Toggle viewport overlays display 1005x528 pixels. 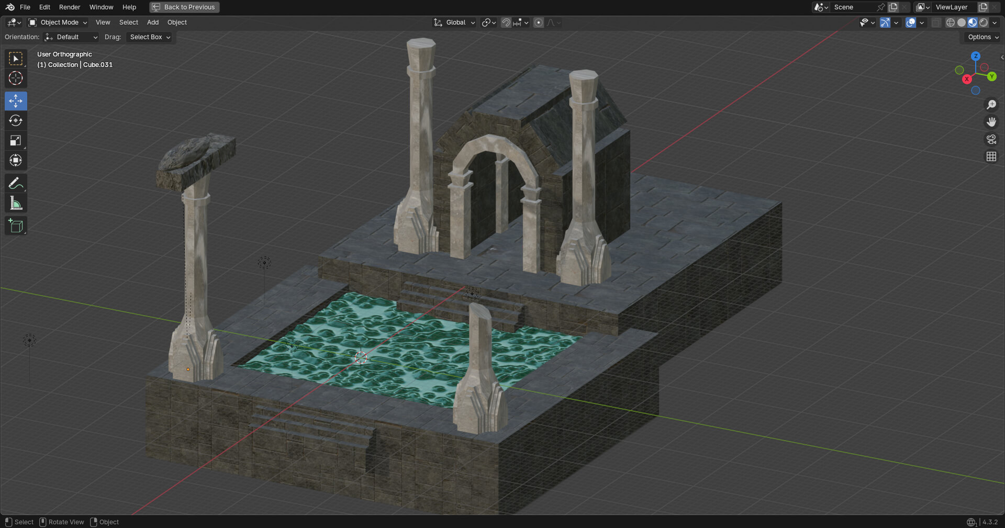tap(911, 23)
